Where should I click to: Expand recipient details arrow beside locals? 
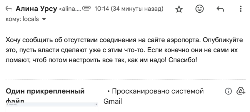[44, 19]
